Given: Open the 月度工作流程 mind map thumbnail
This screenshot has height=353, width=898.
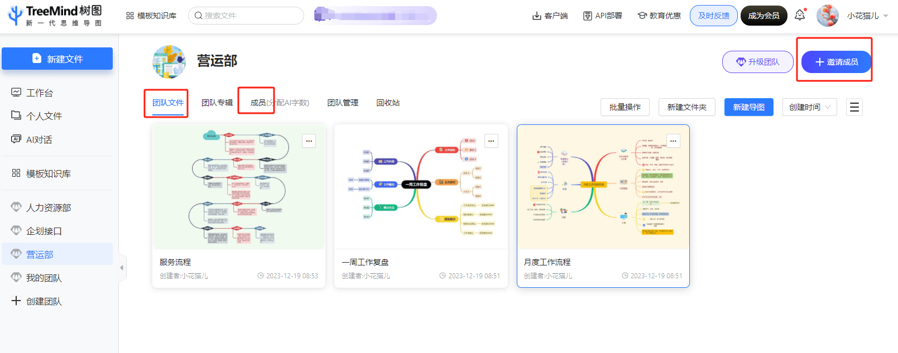Looking at the screenshot, I should (x=603, y=187).
